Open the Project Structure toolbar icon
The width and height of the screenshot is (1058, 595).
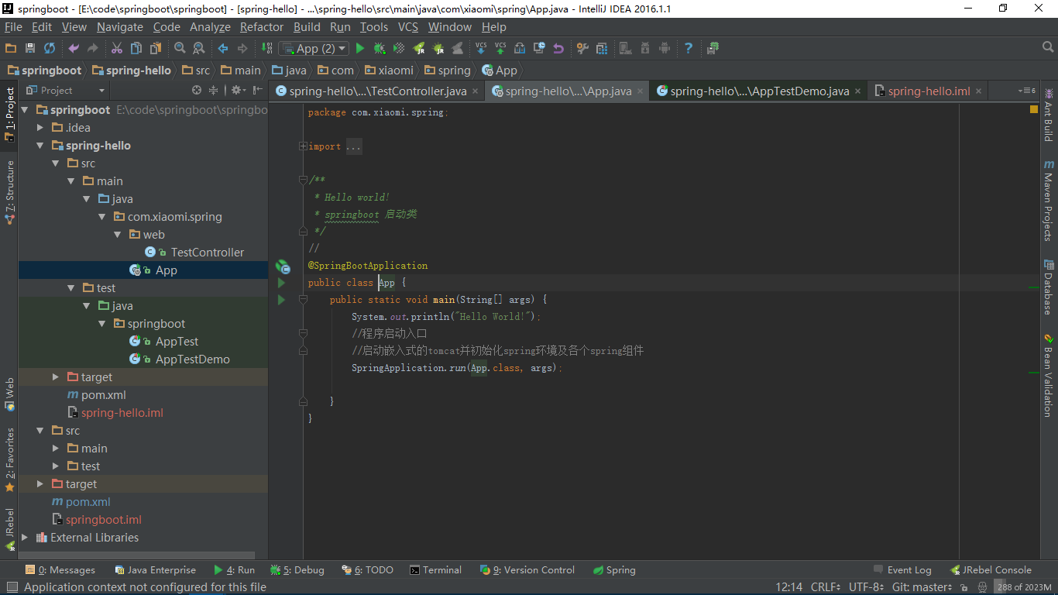[602, 48]
